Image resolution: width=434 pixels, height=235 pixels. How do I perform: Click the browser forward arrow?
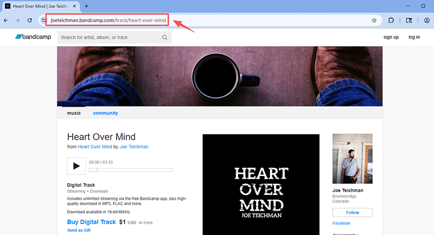pyautogui.click(x=18, y=20)
